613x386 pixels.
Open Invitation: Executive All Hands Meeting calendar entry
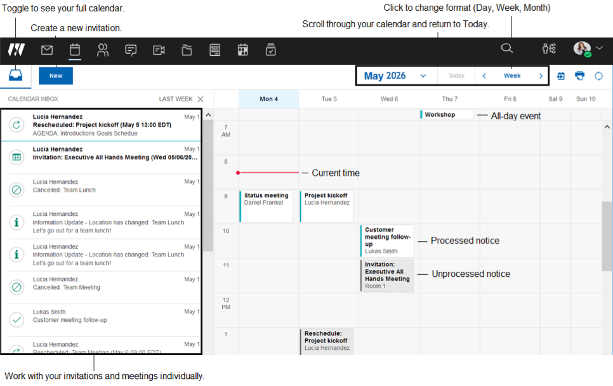point(386,276)
